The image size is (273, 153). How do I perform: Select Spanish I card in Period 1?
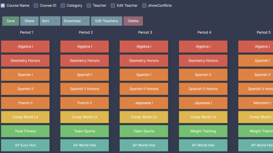[x=25, y=75]
